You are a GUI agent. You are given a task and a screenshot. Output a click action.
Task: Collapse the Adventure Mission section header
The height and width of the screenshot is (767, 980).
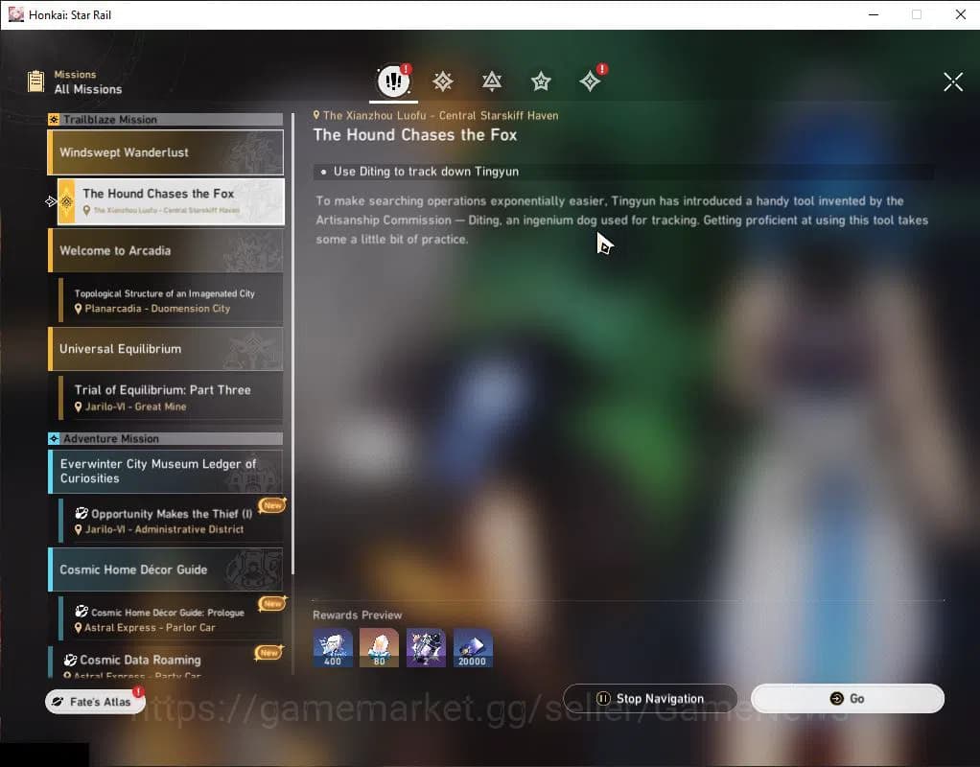click(166, 439)
